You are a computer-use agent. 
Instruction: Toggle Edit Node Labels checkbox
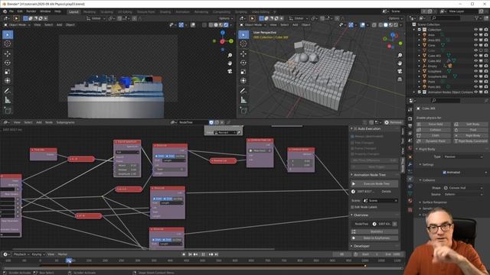(x=352, y=207)
